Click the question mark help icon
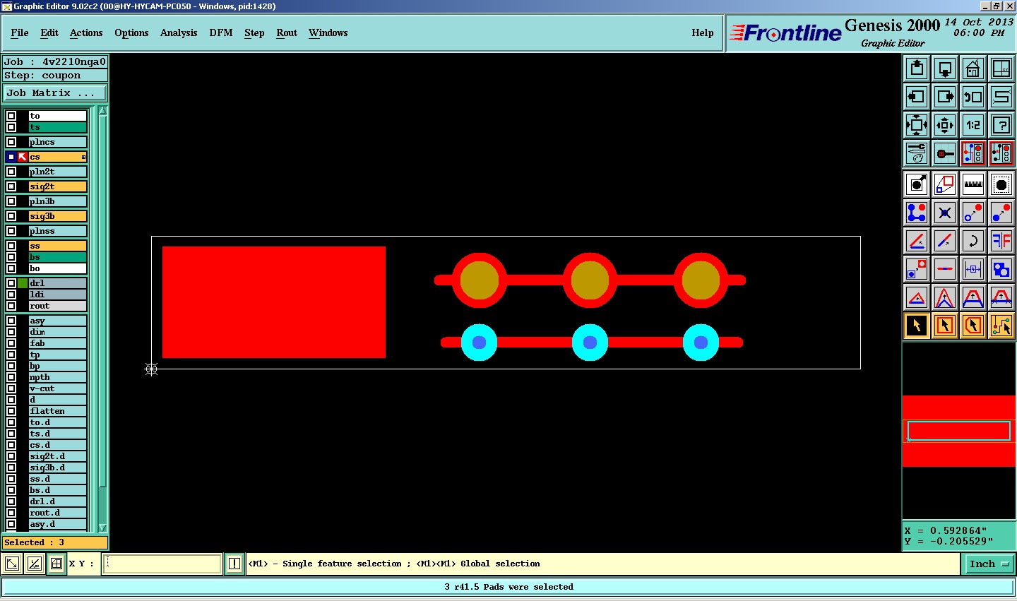1017x601 pixels. 1001,125
